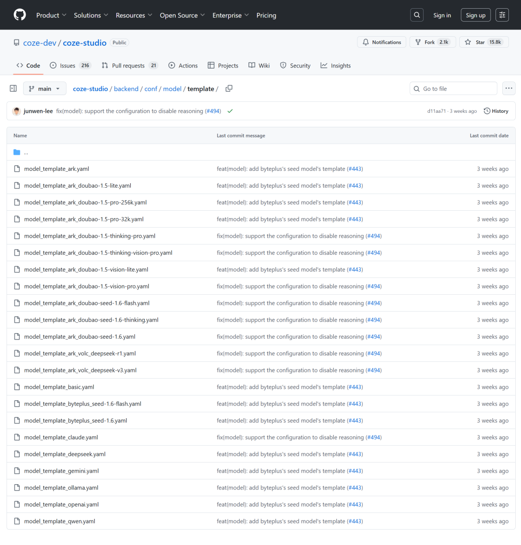This screenshot has height=545, width=521.
Task: Go to coze-studio breadcrumb root
Action: click(90, 89)
